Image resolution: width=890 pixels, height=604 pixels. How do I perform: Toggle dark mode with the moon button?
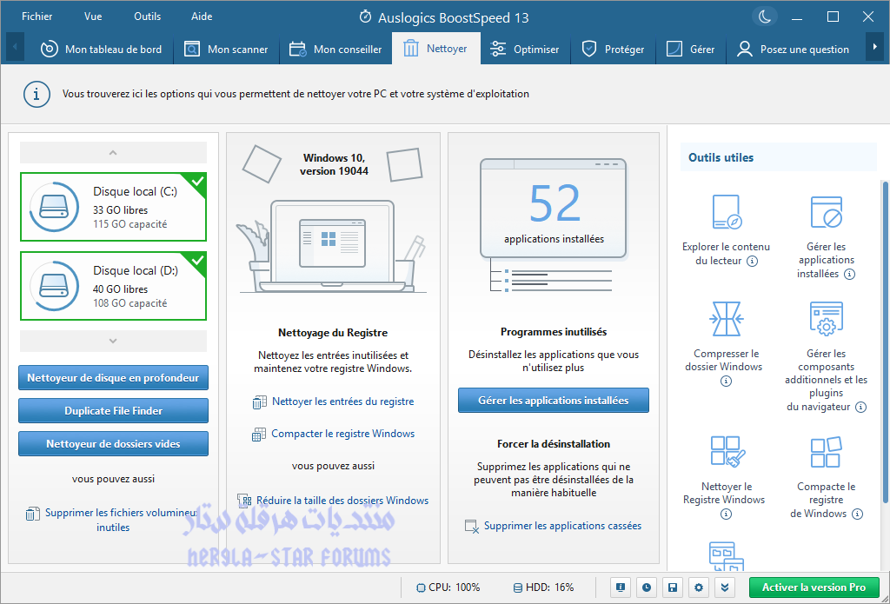point(765,17)
